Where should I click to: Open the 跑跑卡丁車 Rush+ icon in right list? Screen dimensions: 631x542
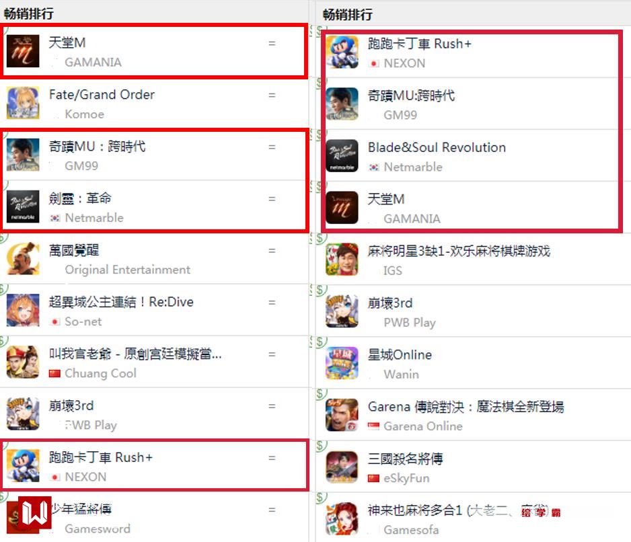342,52
